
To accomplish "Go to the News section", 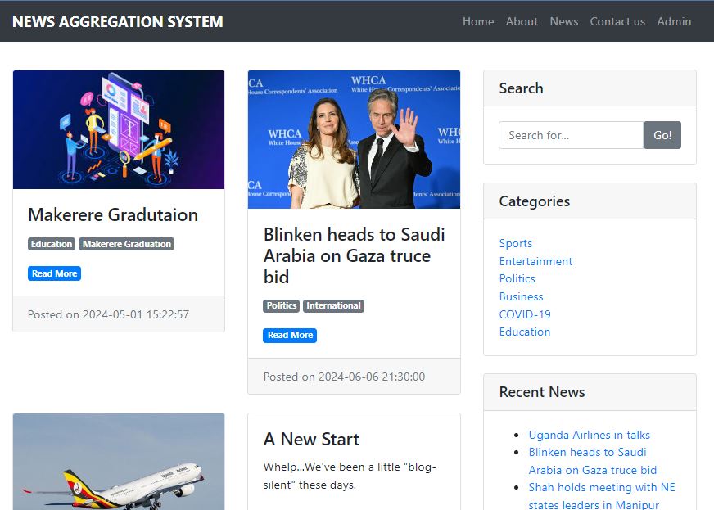I will point(563,21).
